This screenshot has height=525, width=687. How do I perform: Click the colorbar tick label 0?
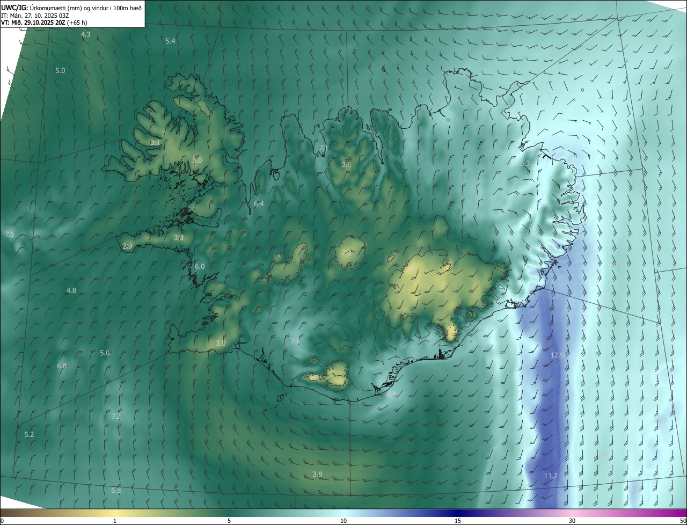click(2, 521)
